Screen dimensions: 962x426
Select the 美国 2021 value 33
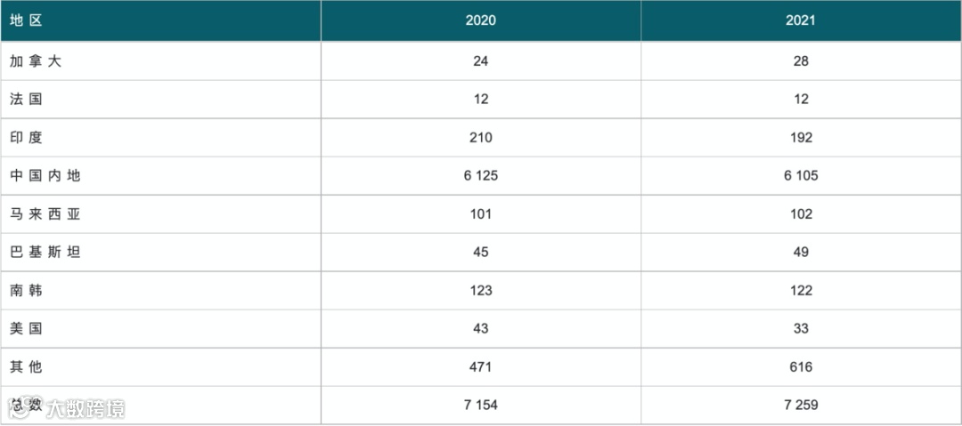801,328
